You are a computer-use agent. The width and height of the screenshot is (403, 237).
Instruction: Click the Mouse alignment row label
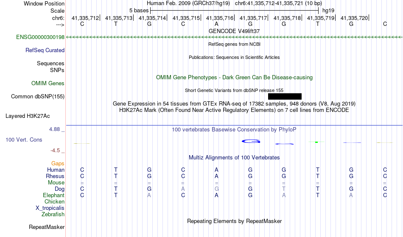56,183
